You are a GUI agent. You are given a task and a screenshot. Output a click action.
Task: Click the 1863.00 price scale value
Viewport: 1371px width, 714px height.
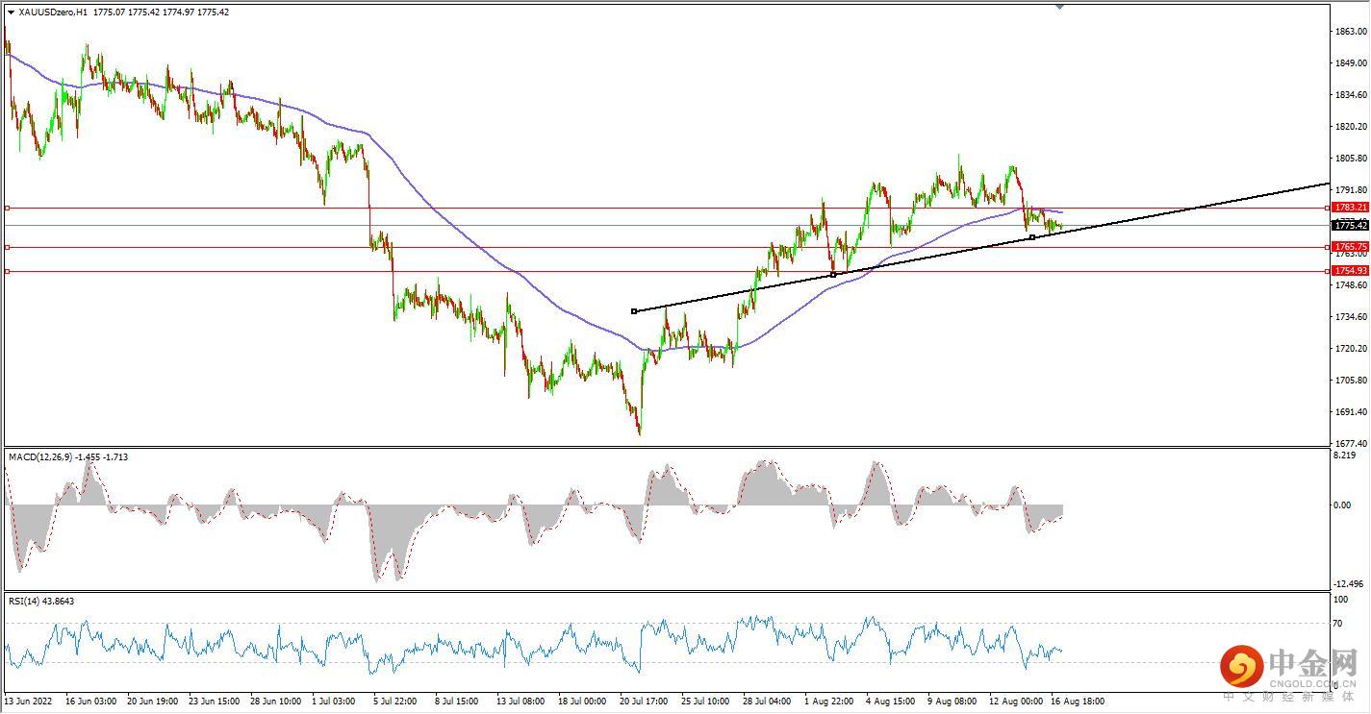point(1350,31)
